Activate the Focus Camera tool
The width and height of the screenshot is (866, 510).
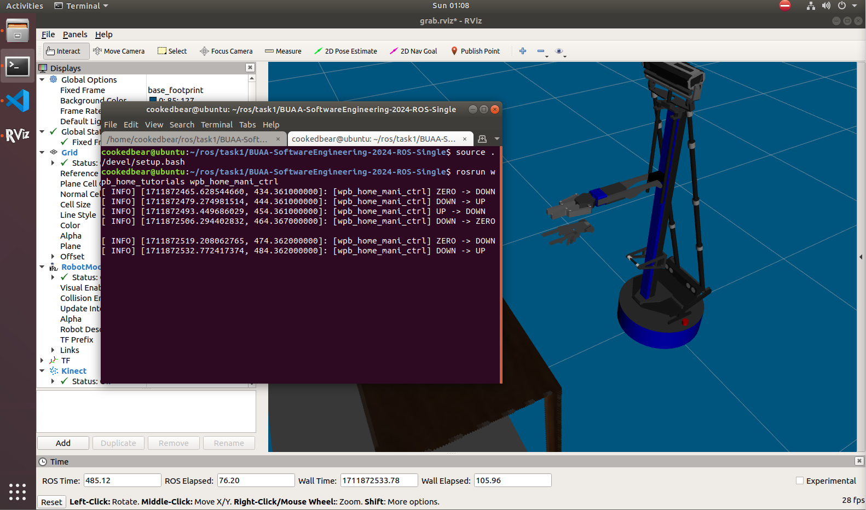pyautogui.click(x=226, y=51)
